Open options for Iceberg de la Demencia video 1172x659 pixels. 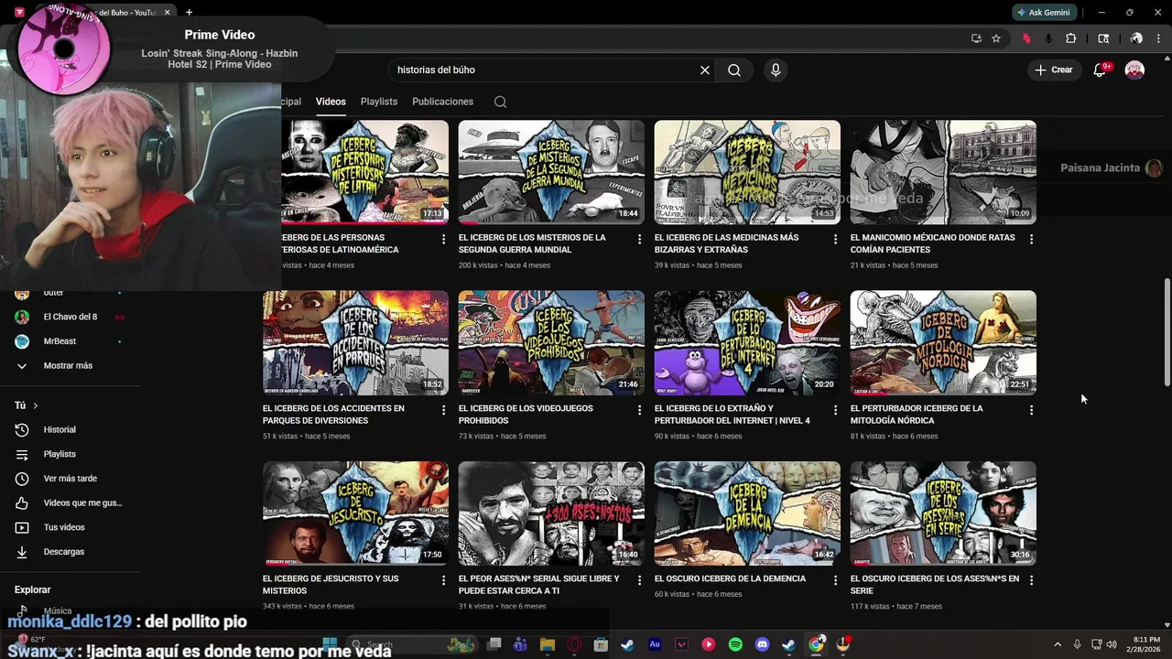pyautogui.click(x=835, y=580)
